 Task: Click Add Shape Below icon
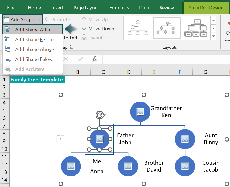(7, 59)
